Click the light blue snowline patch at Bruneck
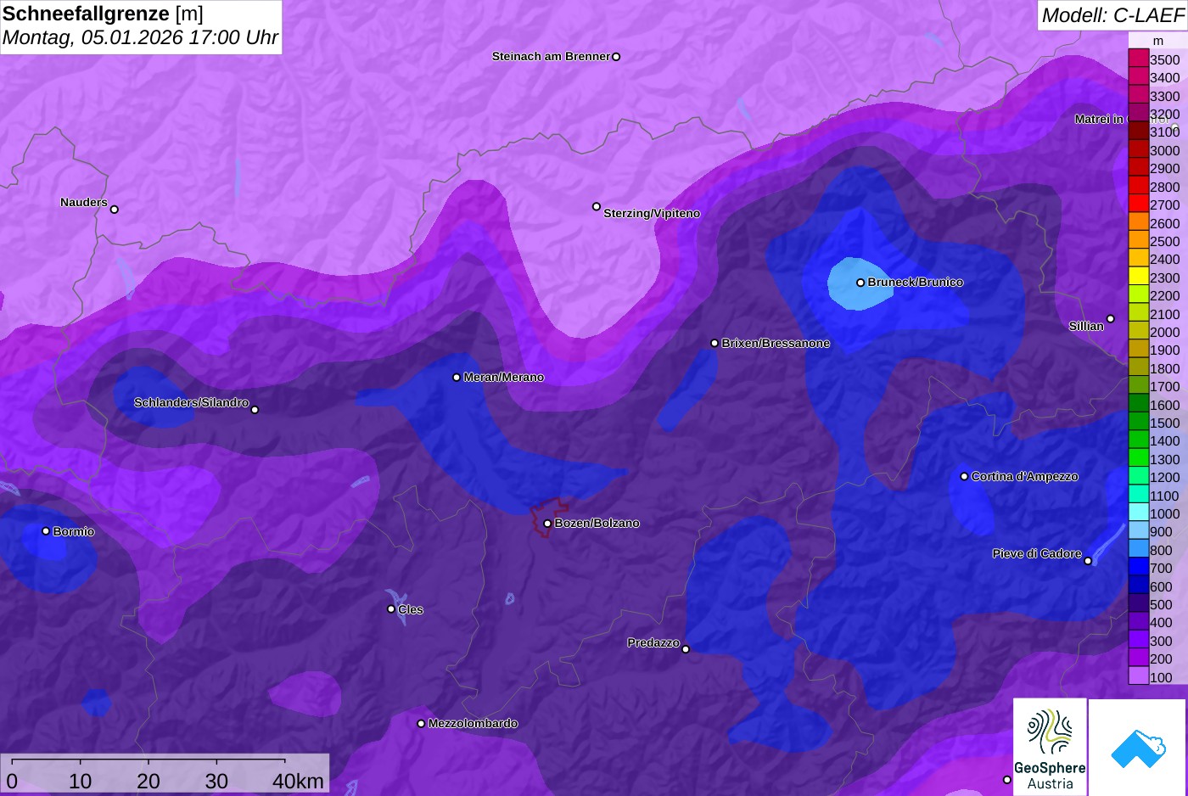1188x796 pixels. [860, 283]
